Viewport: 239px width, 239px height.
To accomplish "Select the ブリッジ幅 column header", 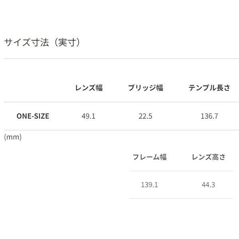I will pyautogui.click(x=145, y=88).
